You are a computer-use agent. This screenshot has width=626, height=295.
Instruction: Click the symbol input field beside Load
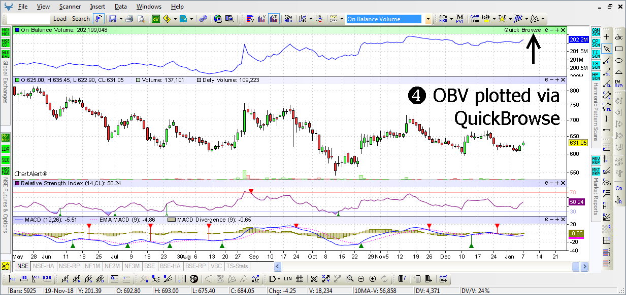click(29, 19)
